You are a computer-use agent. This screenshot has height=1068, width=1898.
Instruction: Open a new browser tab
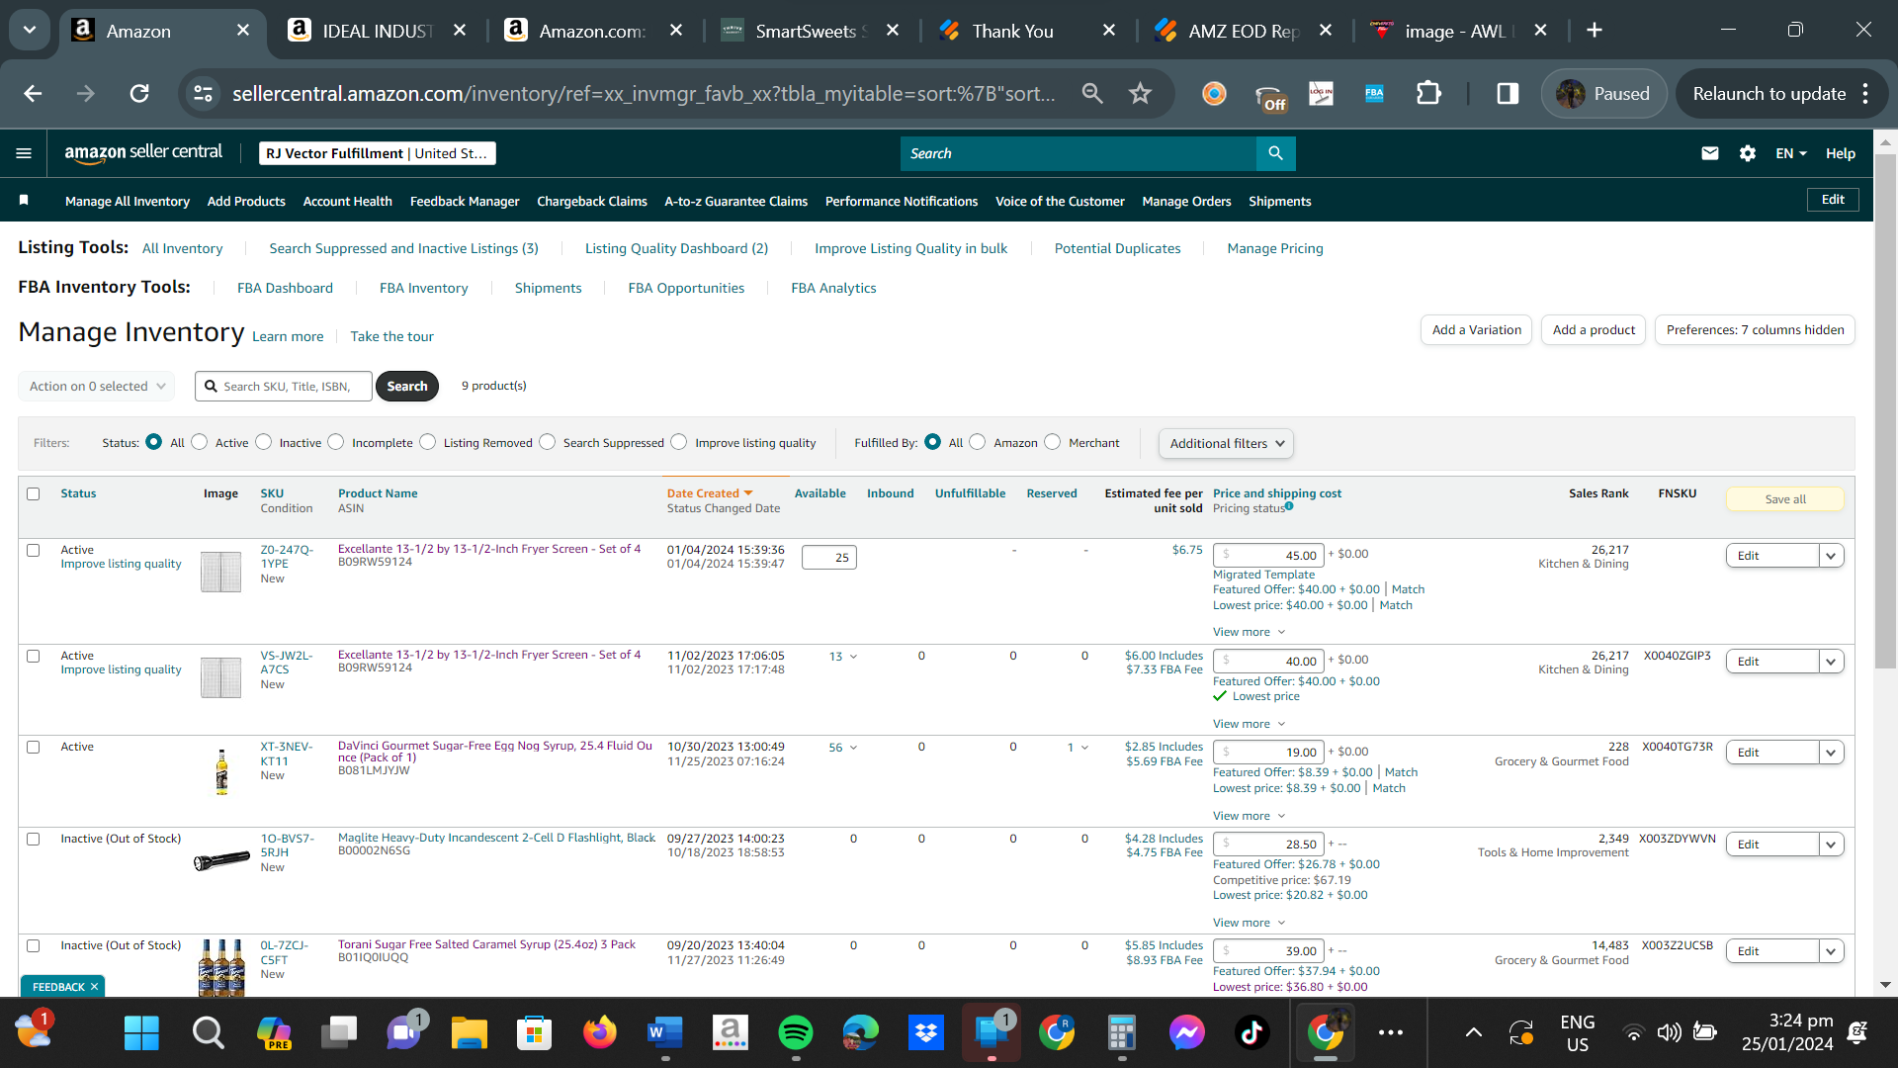tap(1595, 31)
